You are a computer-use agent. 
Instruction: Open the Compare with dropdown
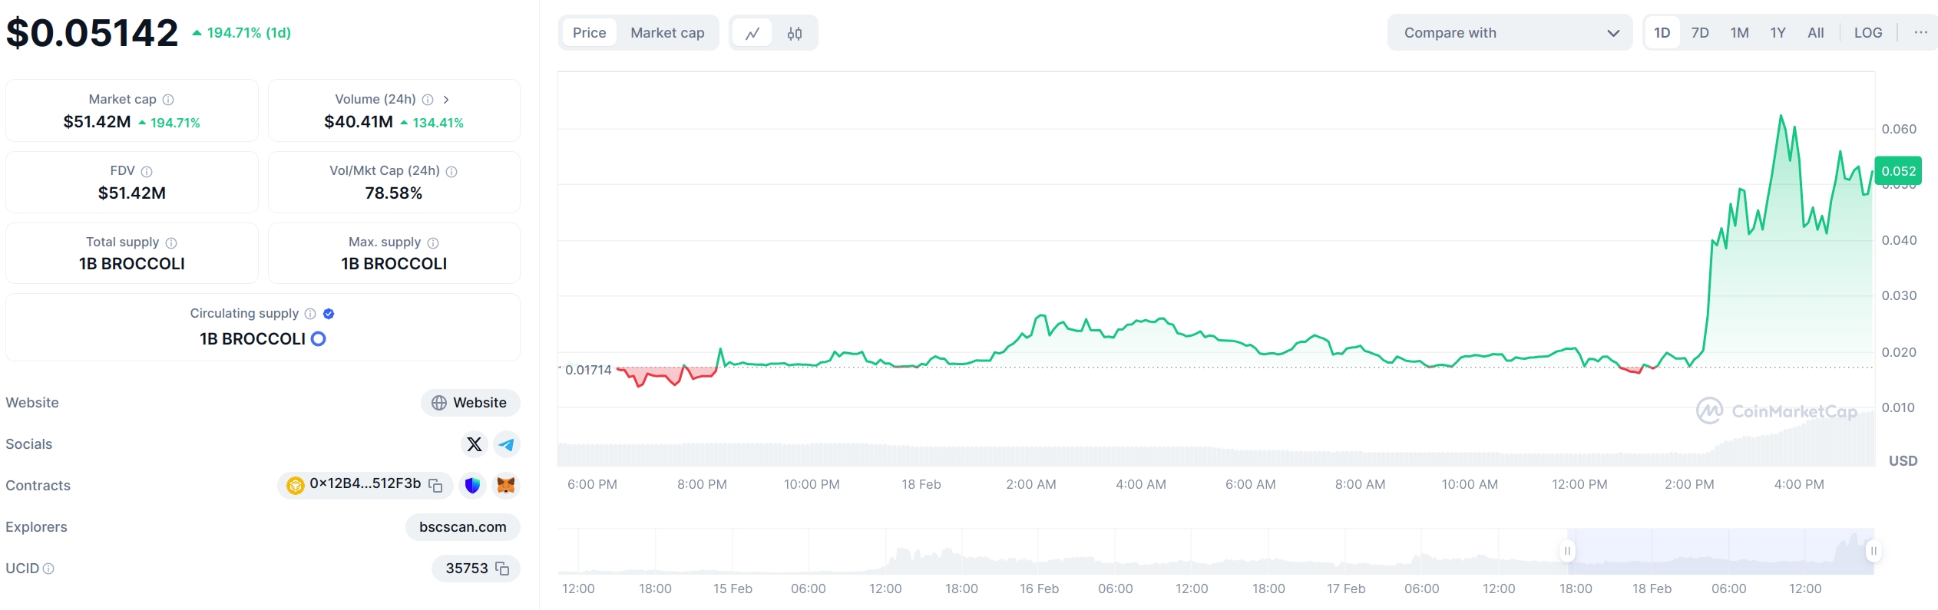coord(1510,33)
